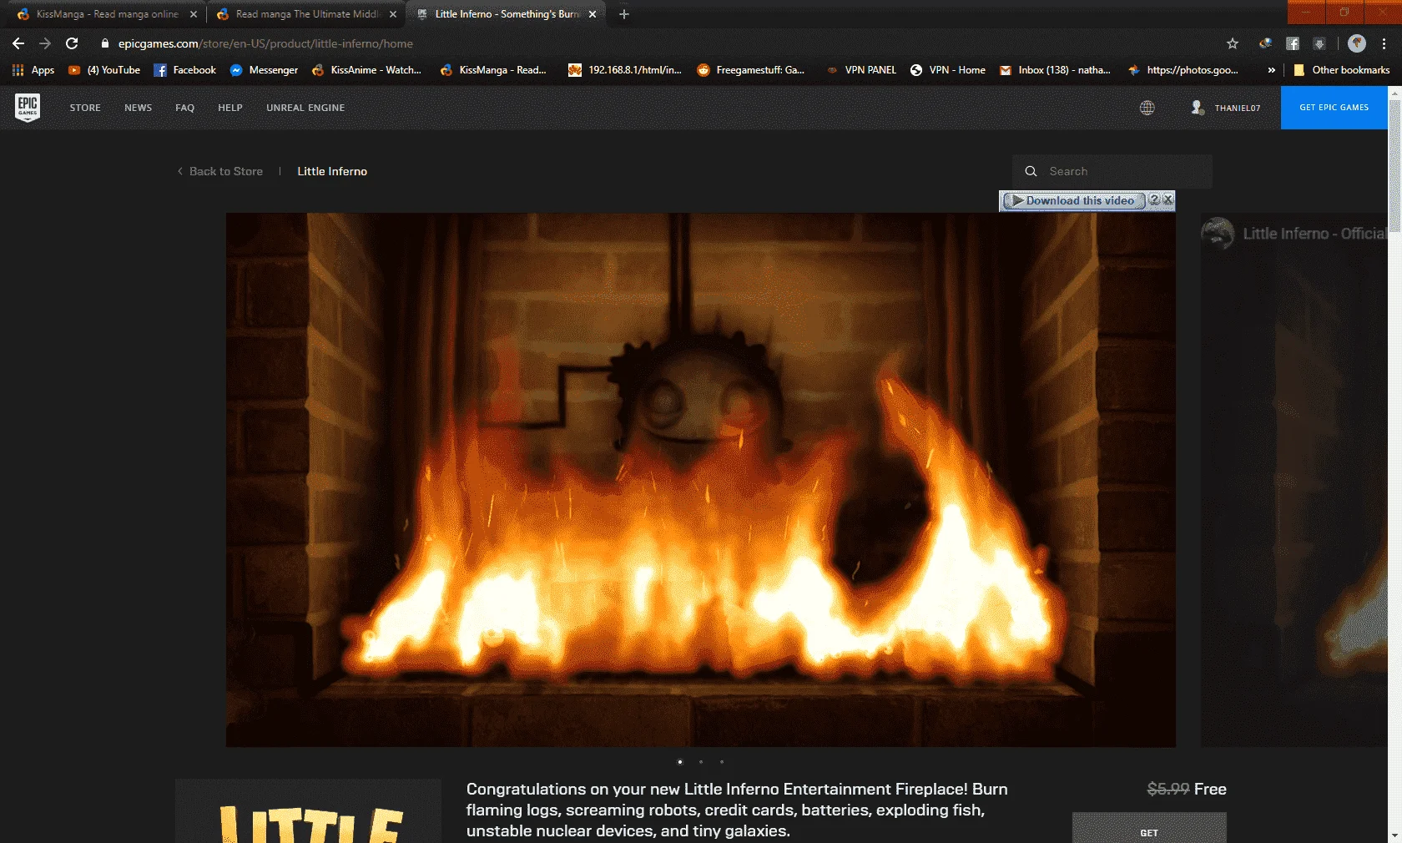Open the photos.google bookmark
Viewport: 1402px width, 843px height.
click(1183, 70)
